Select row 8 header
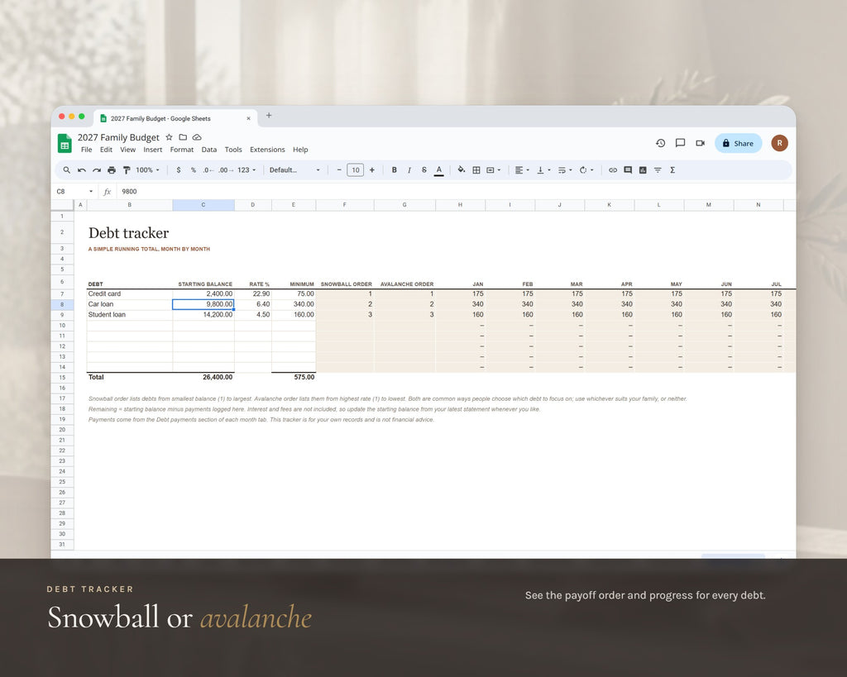This screenshot has width=847, height=677. click(x=62, y=304)
